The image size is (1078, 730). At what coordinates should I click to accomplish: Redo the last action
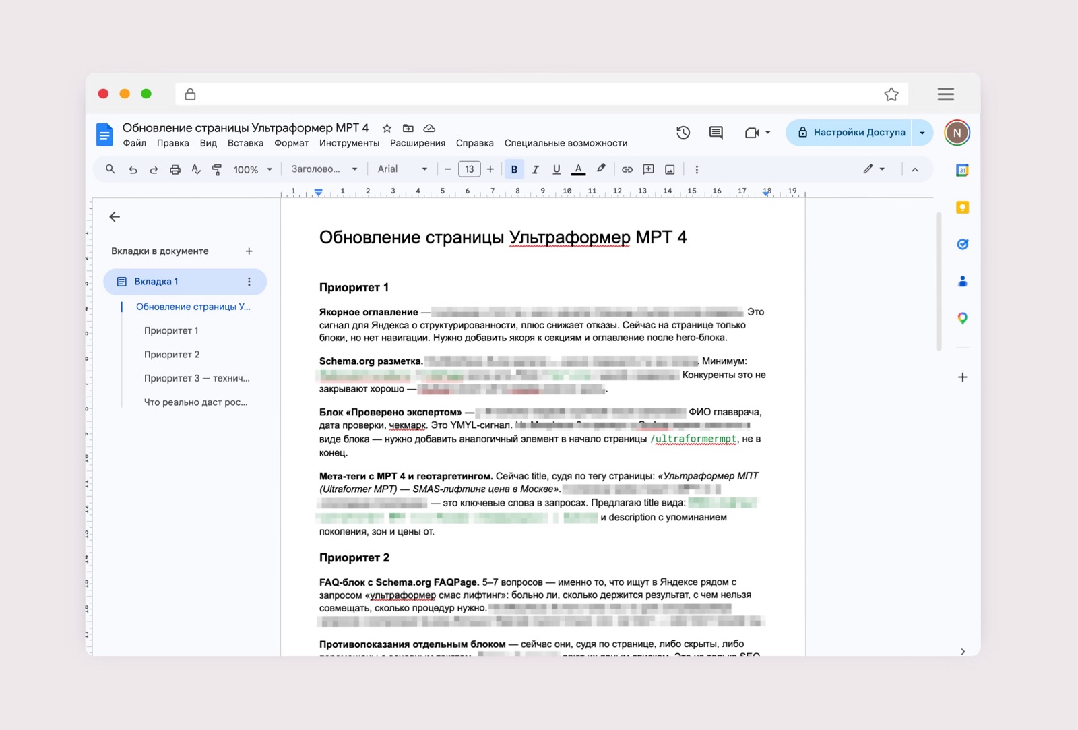click(x=154, y=170)
